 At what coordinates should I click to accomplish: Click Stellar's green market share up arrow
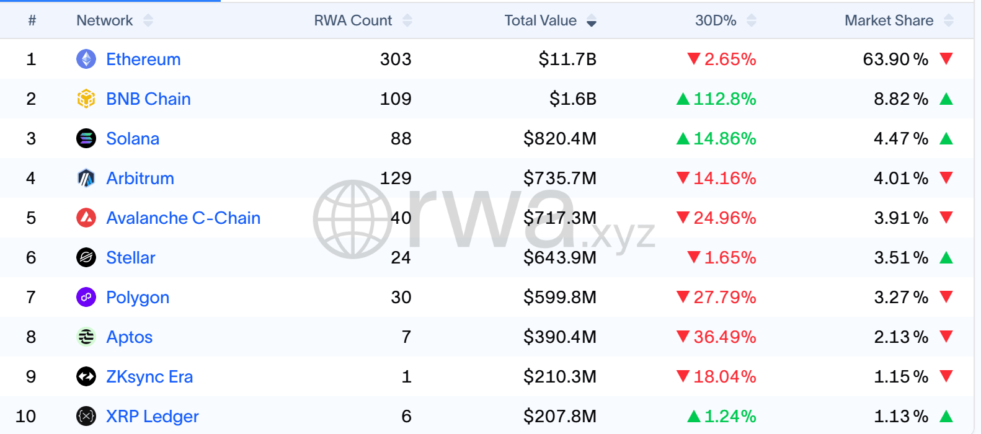[946, 257]
